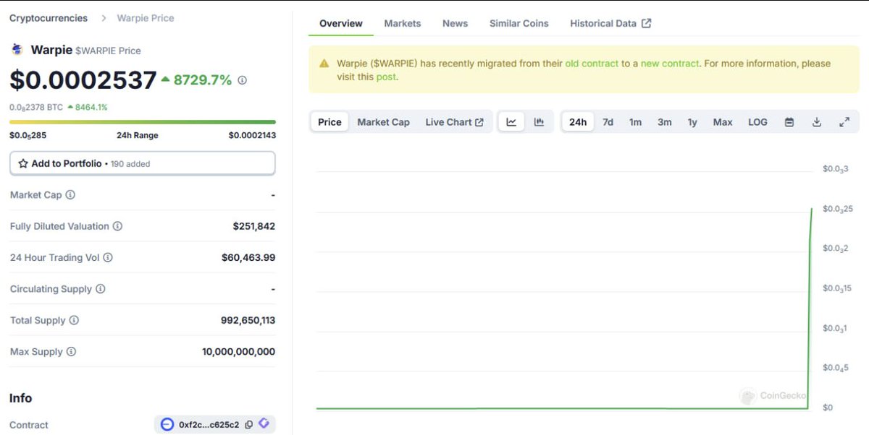Switch to the Markets tab
Screen dimensions: 869x435
tap(403, 23)
